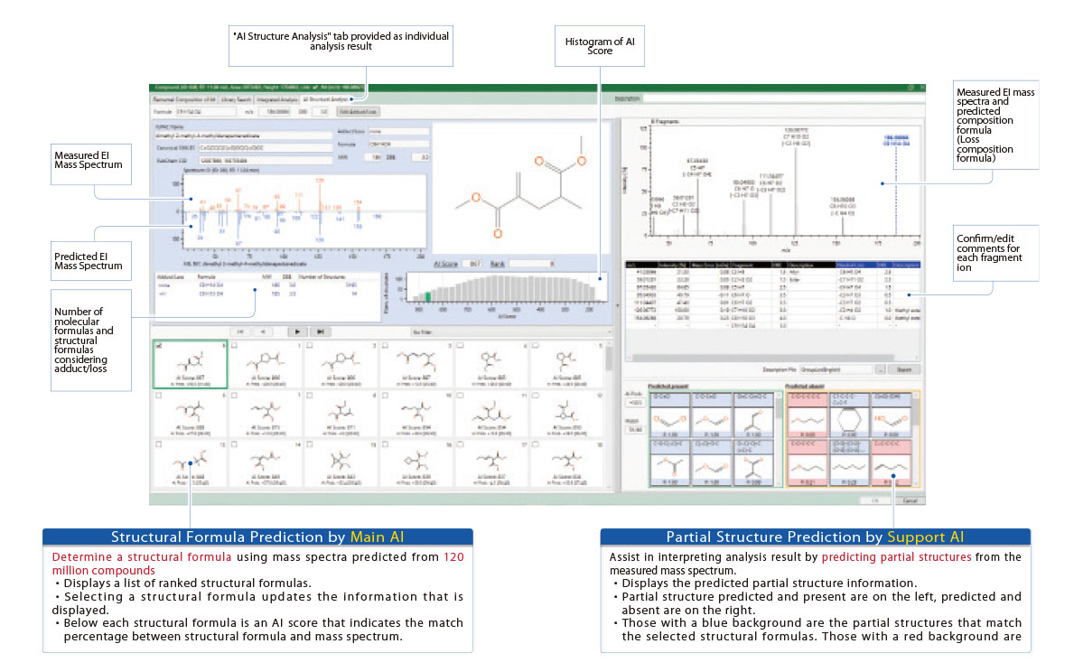Viewport: 1074px width, 672px height.
Task: Select the cyclohexene ring tile in Predicted absent
Action: (849, 415)
